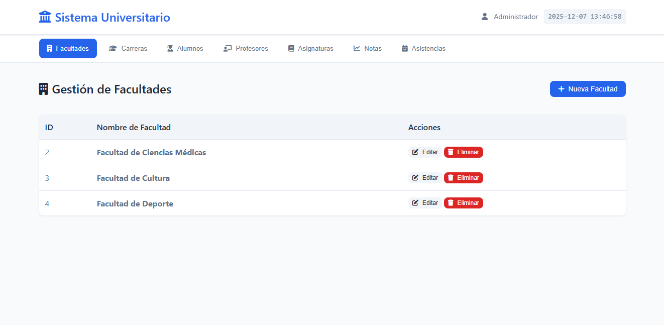
Task: Click the Asignaturas book icon
Action: [291, 49]
